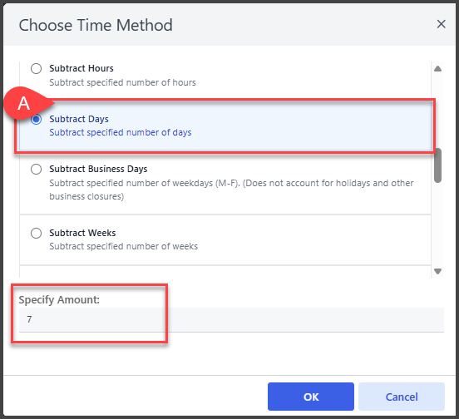Image resolution: width=459 pixels, height=419 pixels.
Task: Select the Subtract Hours radio button
Action: (x=36, y=69)
